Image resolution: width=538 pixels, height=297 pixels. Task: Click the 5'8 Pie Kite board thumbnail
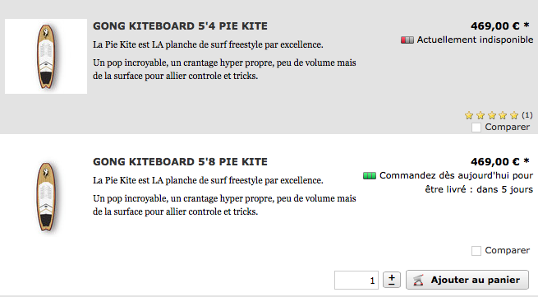[46, 197]
